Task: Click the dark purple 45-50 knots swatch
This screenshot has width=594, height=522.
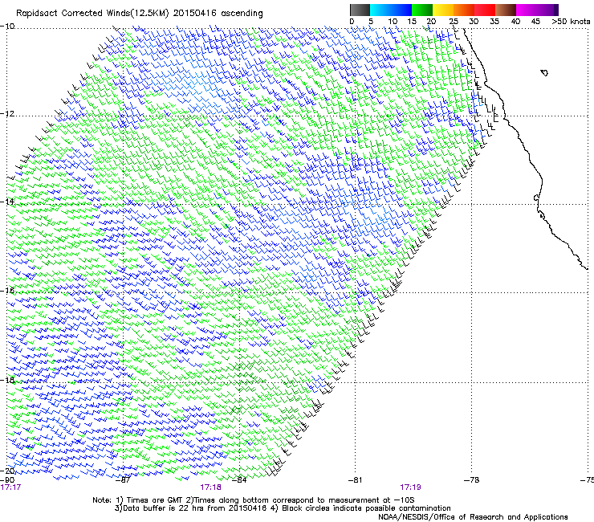Action: point(547,10)
